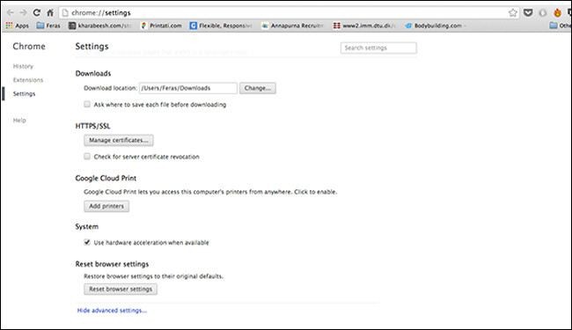Click the chrome://settings address bar
The height and width of the screenshot is (330, 572).
click(288, 13)
